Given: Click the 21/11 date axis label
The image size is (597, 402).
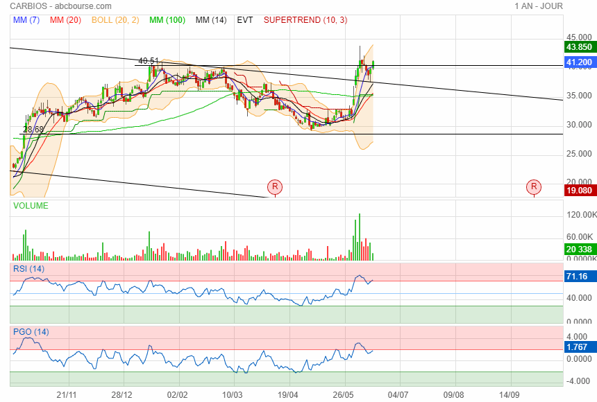Looking at the screenshot, I should point(66,395).
